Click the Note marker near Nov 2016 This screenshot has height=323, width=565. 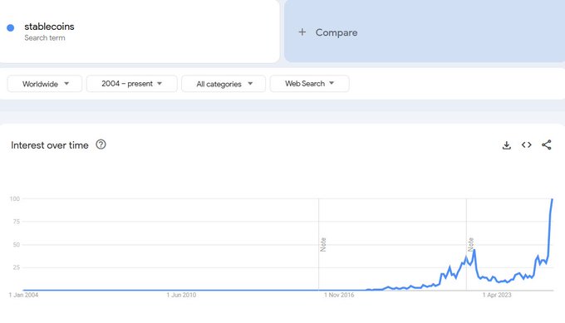(323, 244)
